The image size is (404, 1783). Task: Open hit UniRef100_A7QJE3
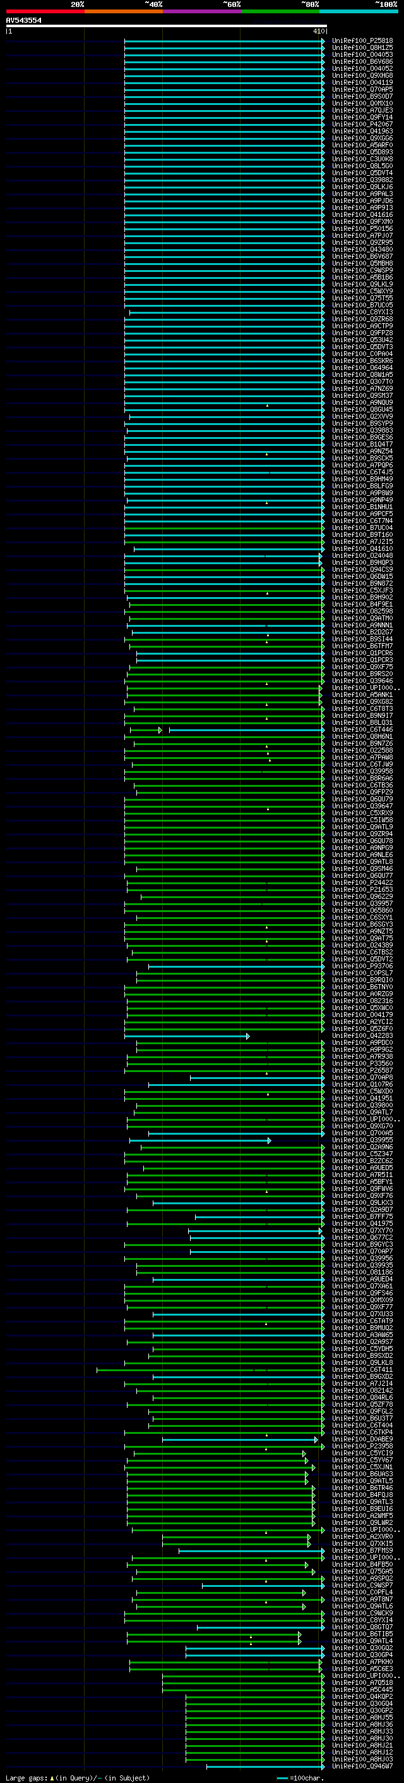[x=362, y=111]
